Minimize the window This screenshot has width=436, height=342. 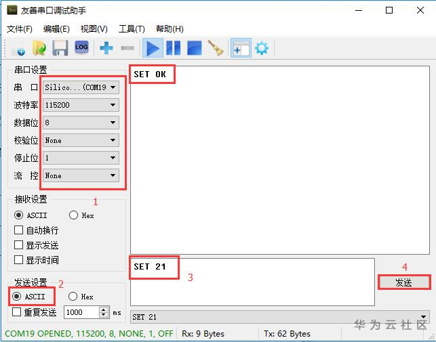pos(359,11)
